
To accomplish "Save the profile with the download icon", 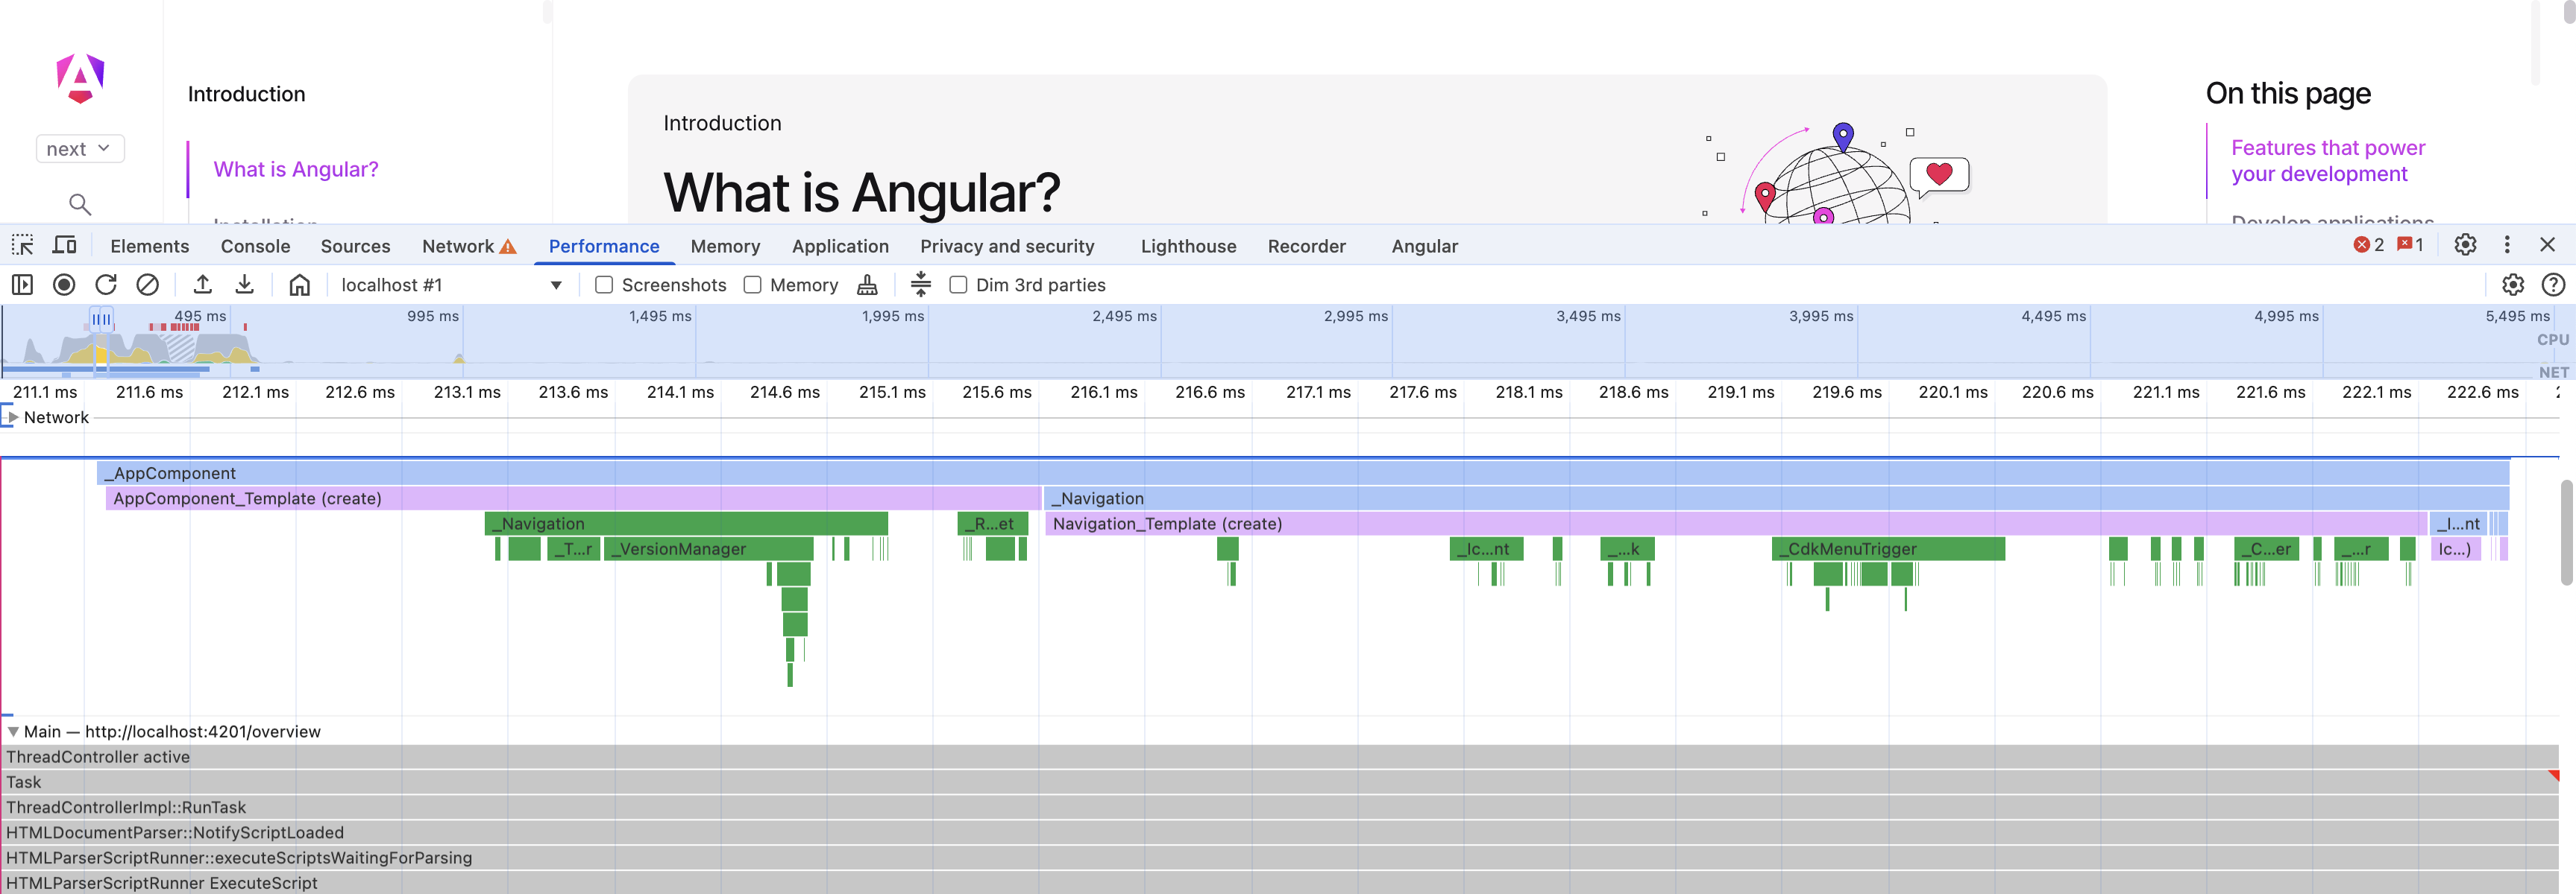I will pos(245,285).
